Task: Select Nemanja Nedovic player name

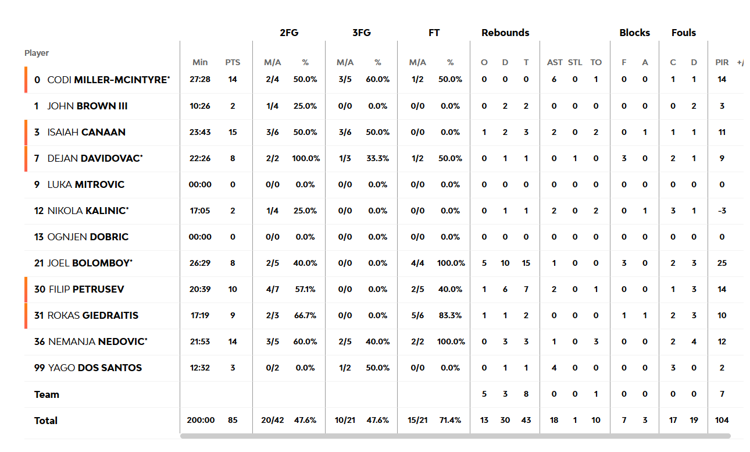Action: coord(97,341)
